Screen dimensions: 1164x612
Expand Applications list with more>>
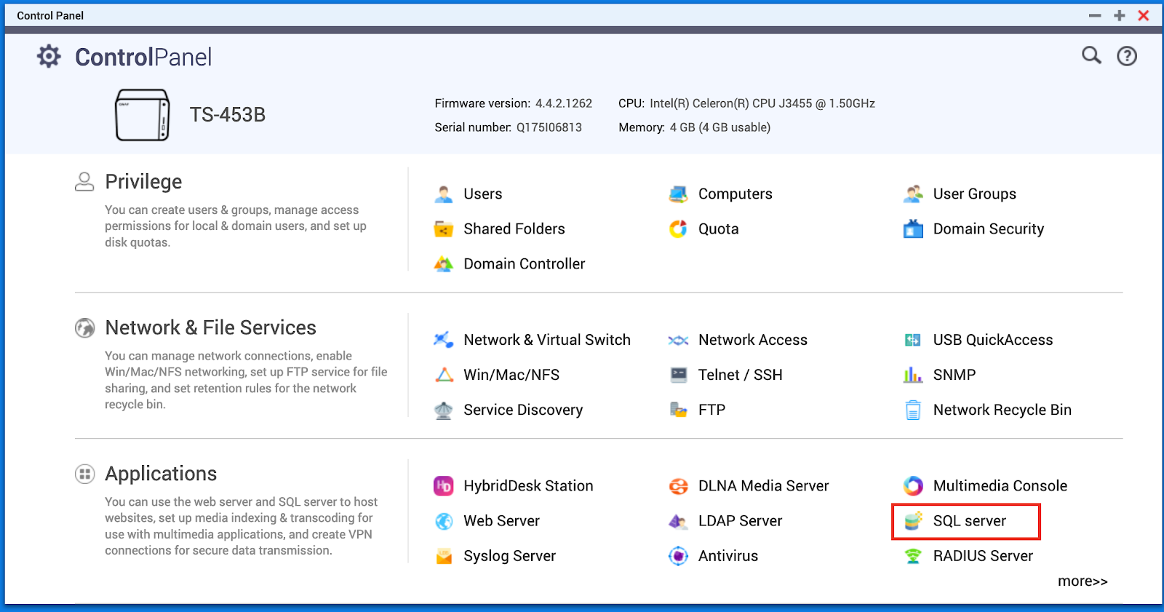coord(1082,581)
